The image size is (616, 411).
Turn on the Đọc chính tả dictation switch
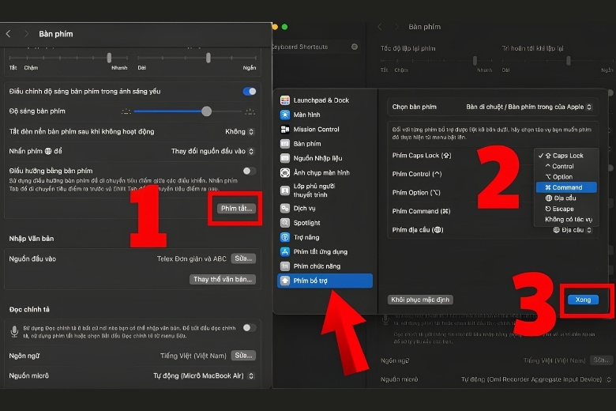click(250, 328)
